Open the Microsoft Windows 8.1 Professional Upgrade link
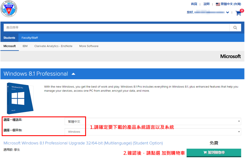The image size is (245, 163). [x=83, y=143]
